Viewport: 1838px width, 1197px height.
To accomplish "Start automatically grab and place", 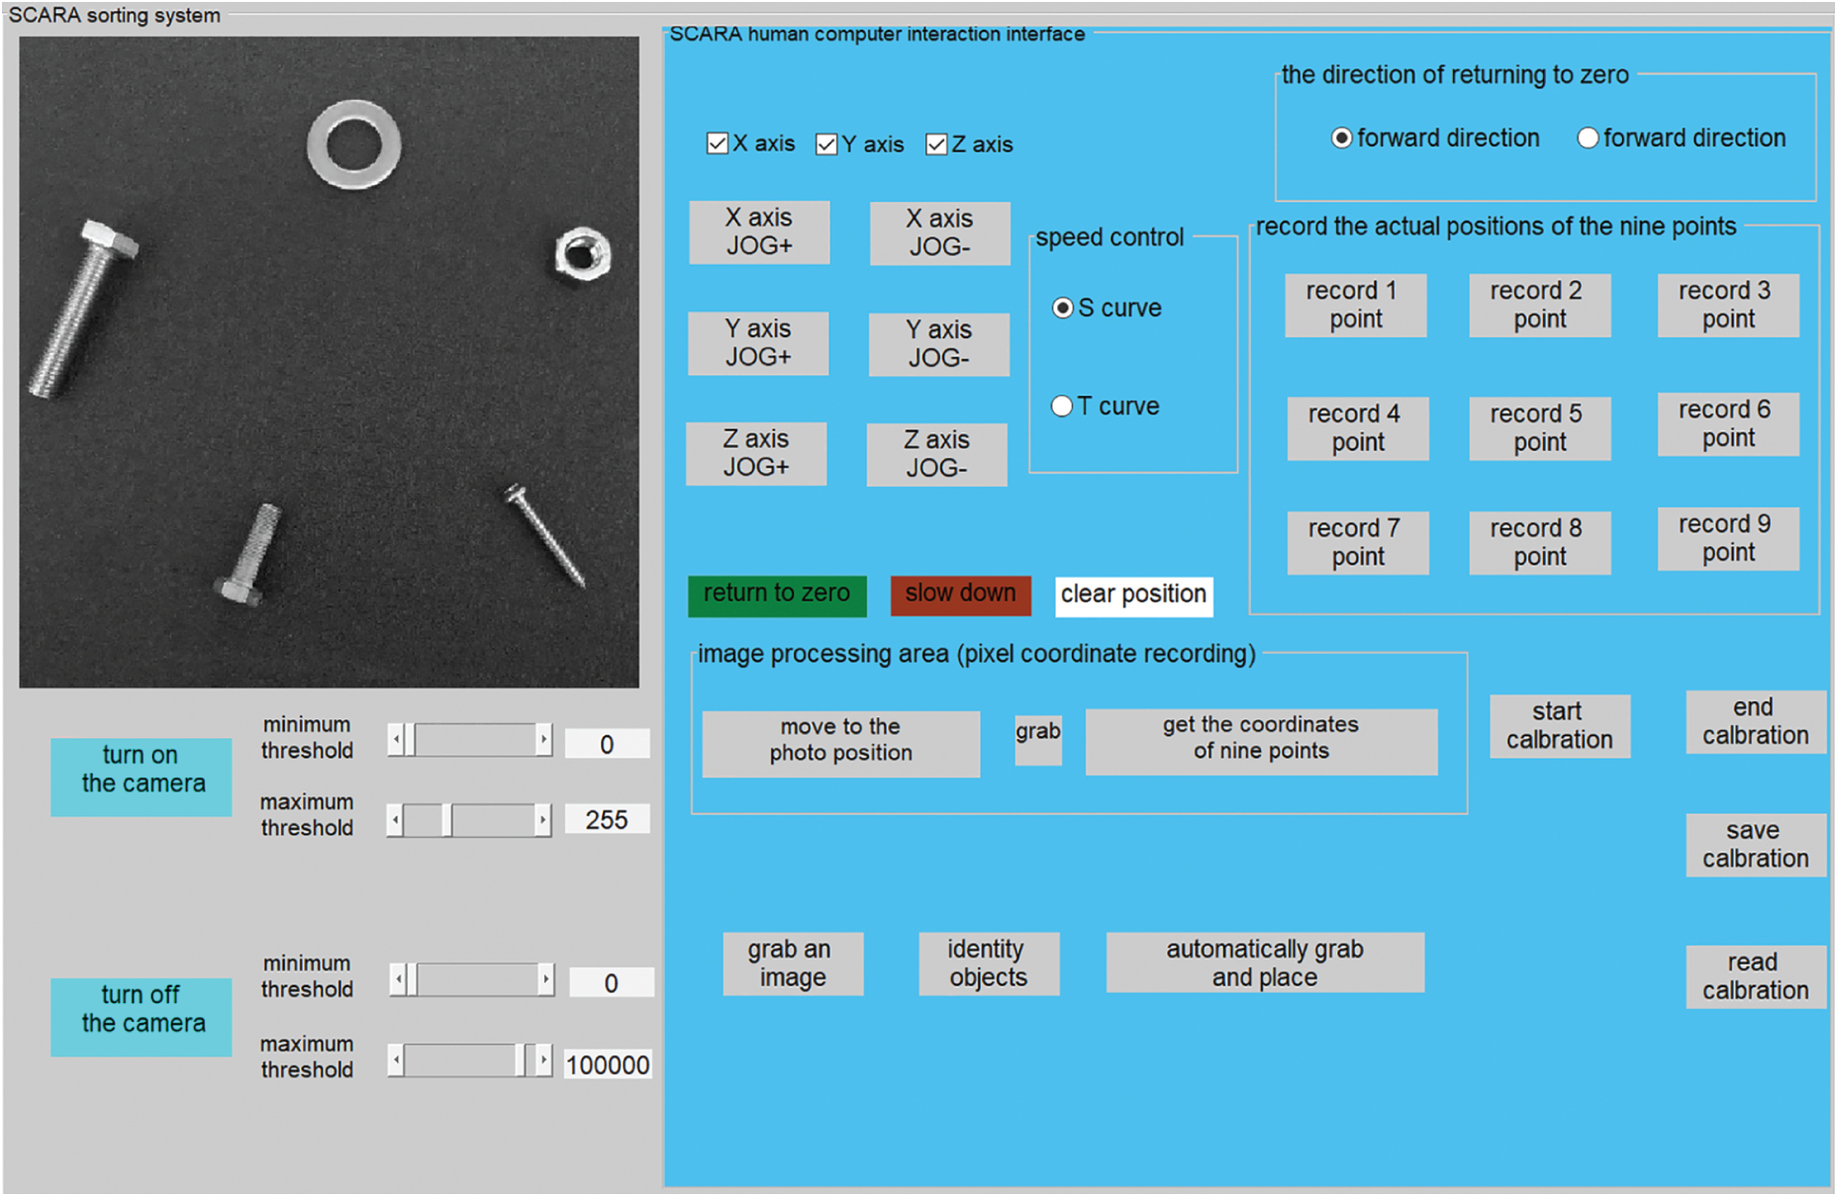I will tap(1264, 963).
